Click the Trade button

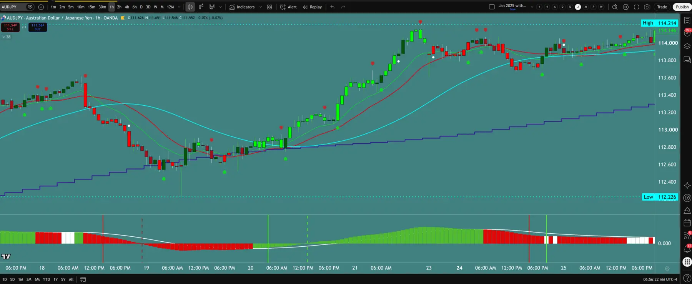(x=662, y=7)
